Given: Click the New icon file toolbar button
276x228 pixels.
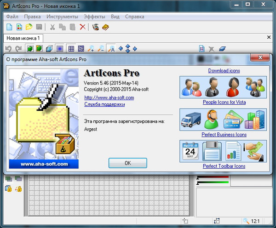Looking at the screenshot, I should 9,27.
